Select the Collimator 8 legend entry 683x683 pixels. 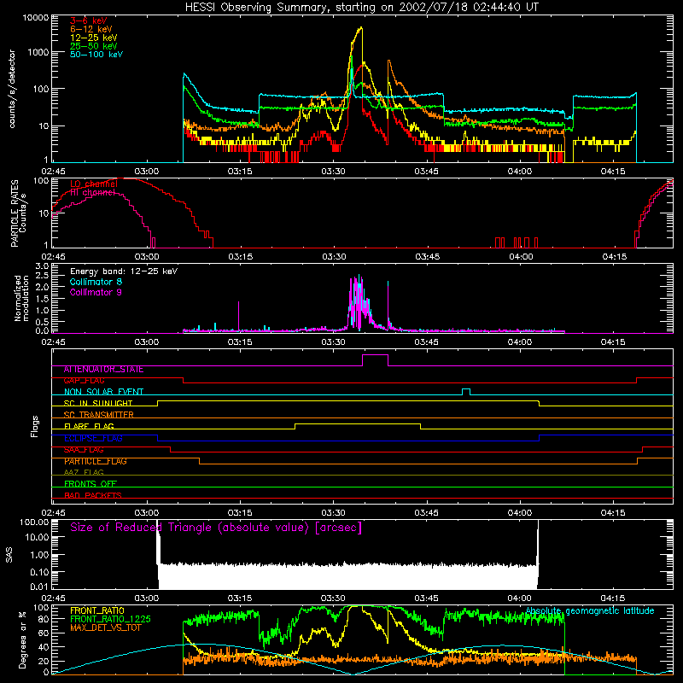tap(96, 282)
